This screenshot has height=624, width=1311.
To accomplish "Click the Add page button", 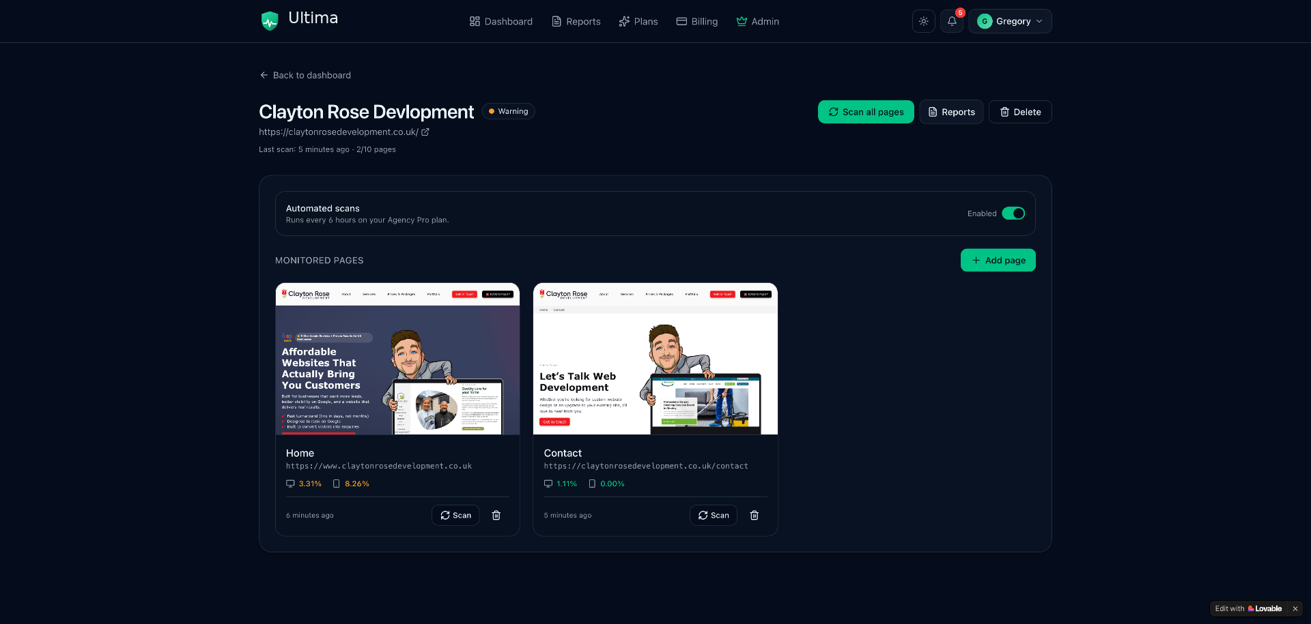I will 998,261.
